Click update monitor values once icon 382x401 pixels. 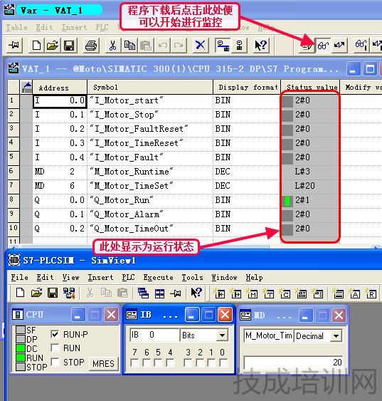(361, 46)
